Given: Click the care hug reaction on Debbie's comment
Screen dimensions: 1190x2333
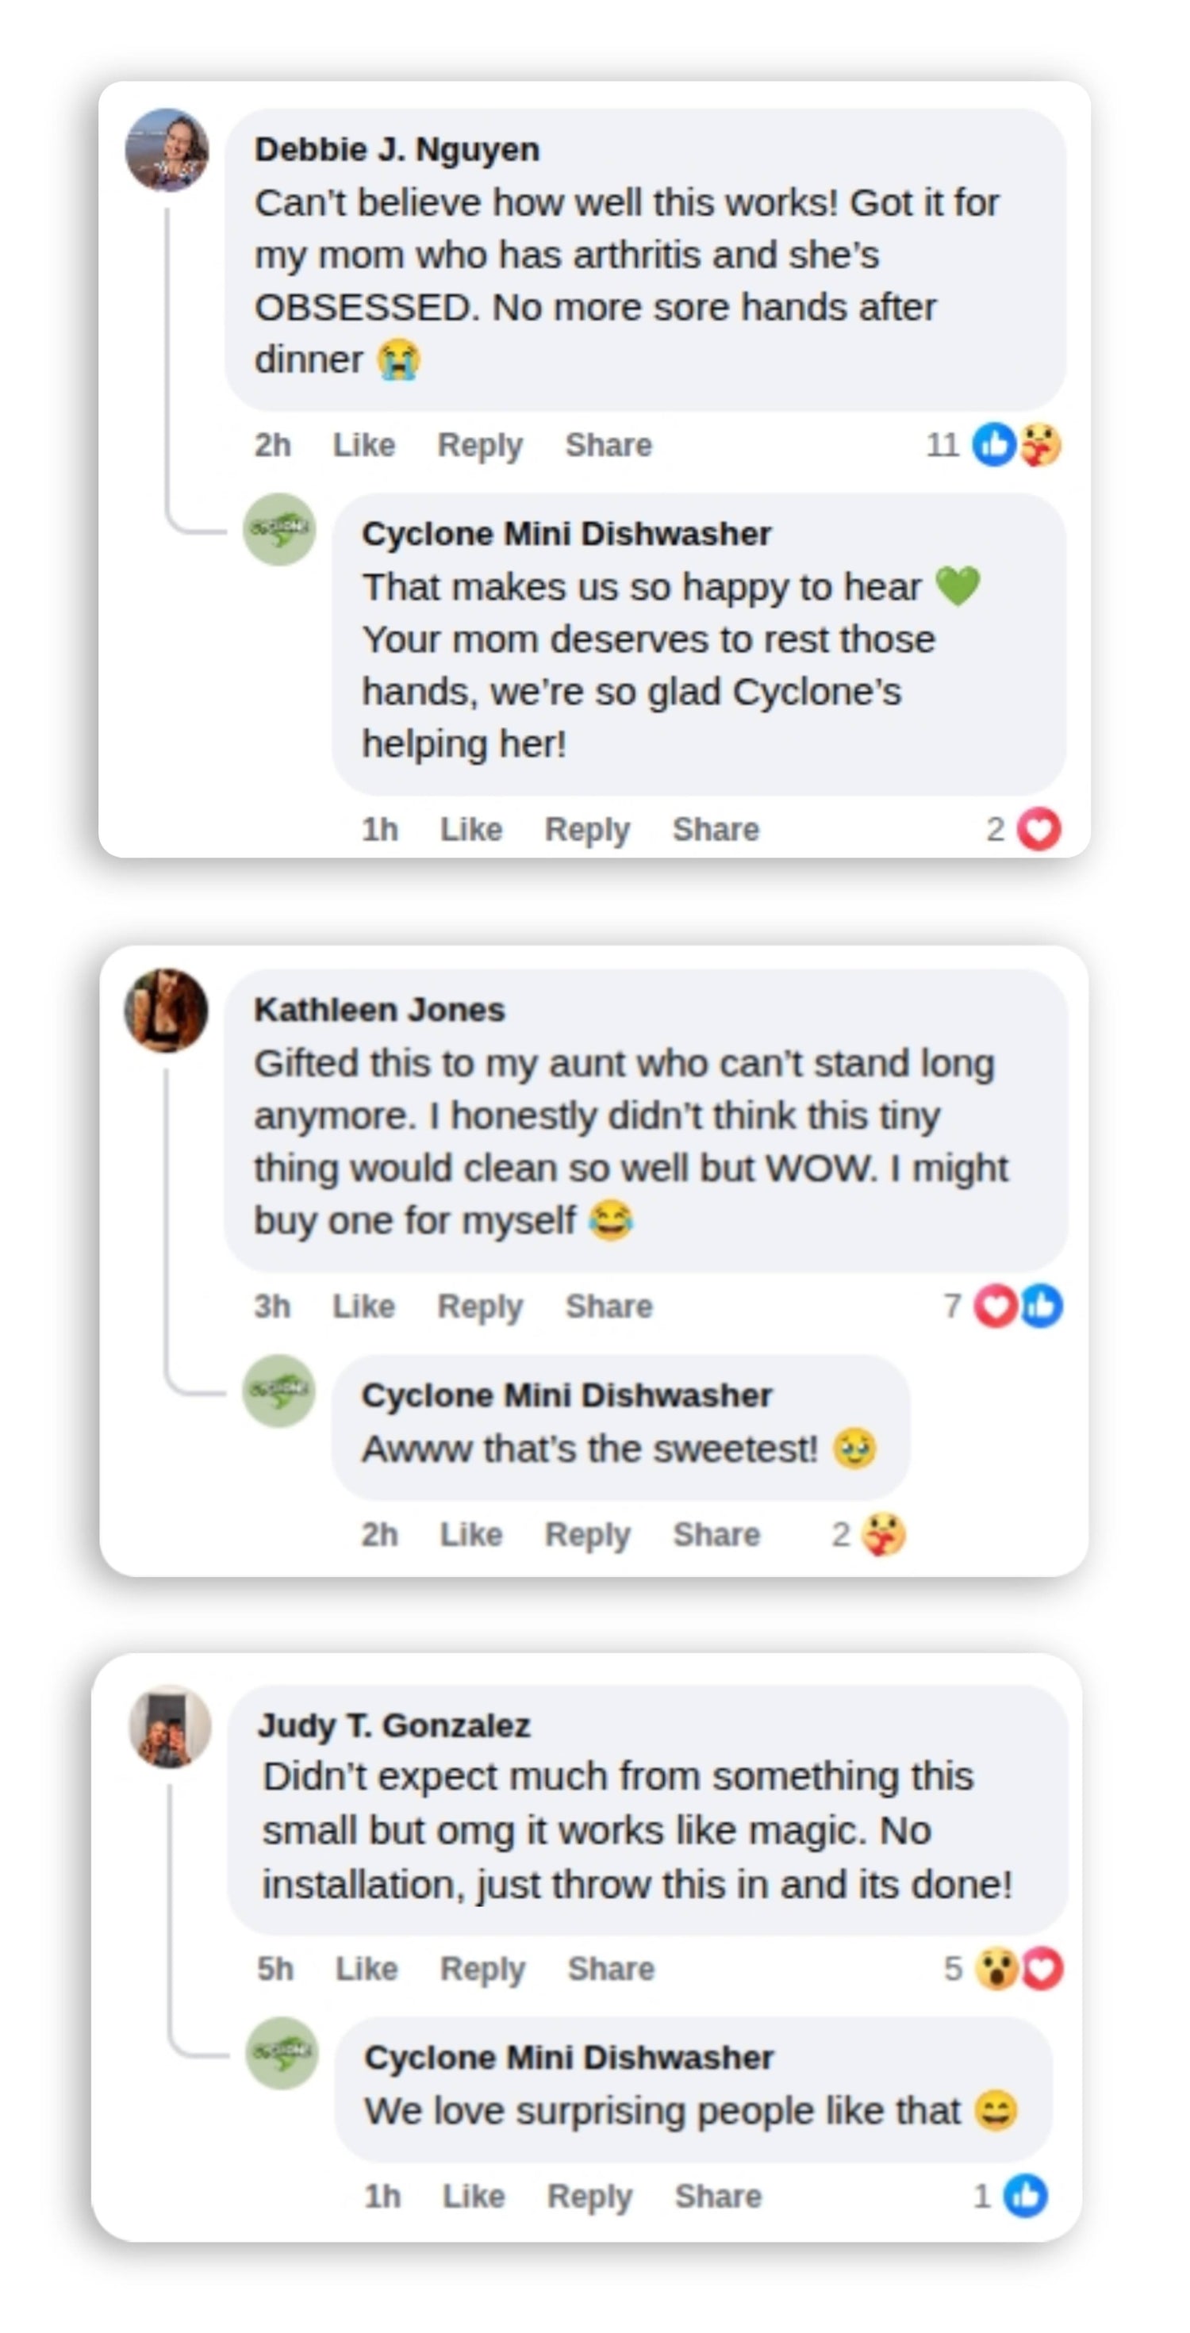Looking at the screenshot, I should coord(1041,445).
